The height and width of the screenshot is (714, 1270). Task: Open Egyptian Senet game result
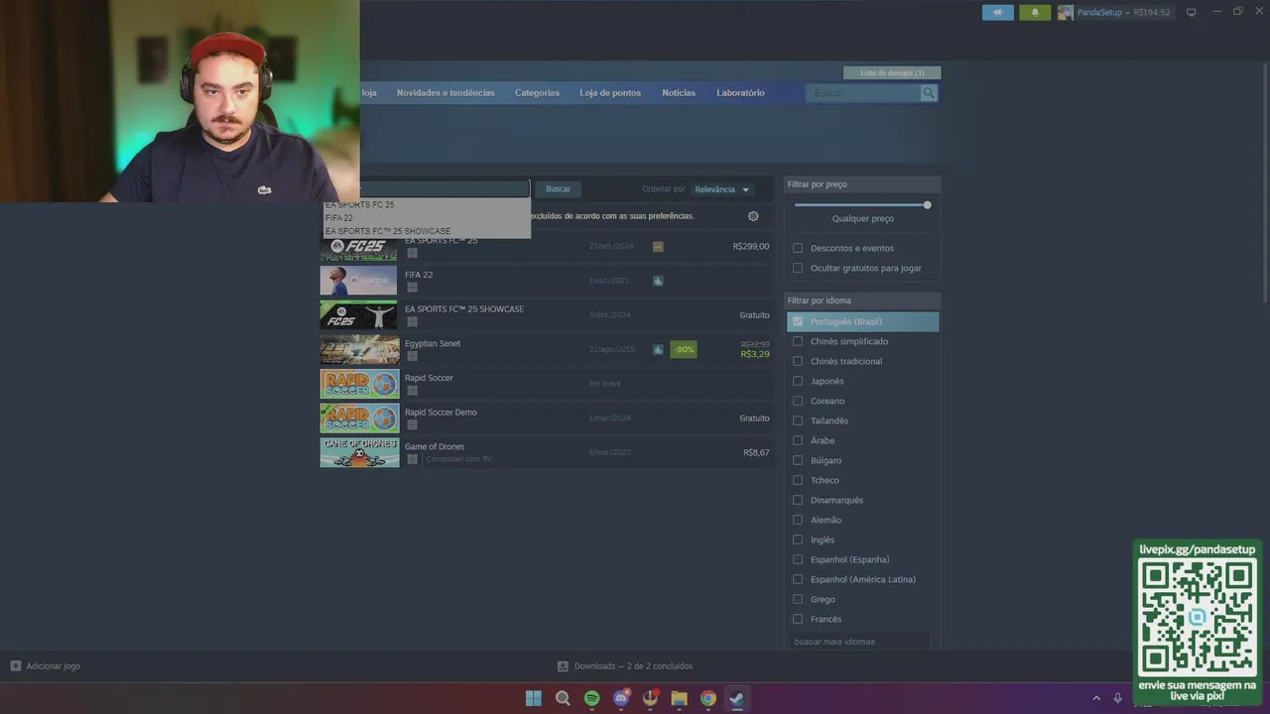(x=546, y=349)
